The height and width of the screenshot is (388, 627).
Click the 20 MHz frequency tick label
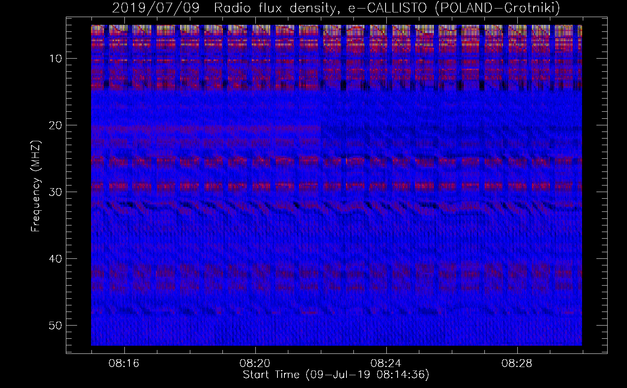pyautogui.click(x=56, y=125)
